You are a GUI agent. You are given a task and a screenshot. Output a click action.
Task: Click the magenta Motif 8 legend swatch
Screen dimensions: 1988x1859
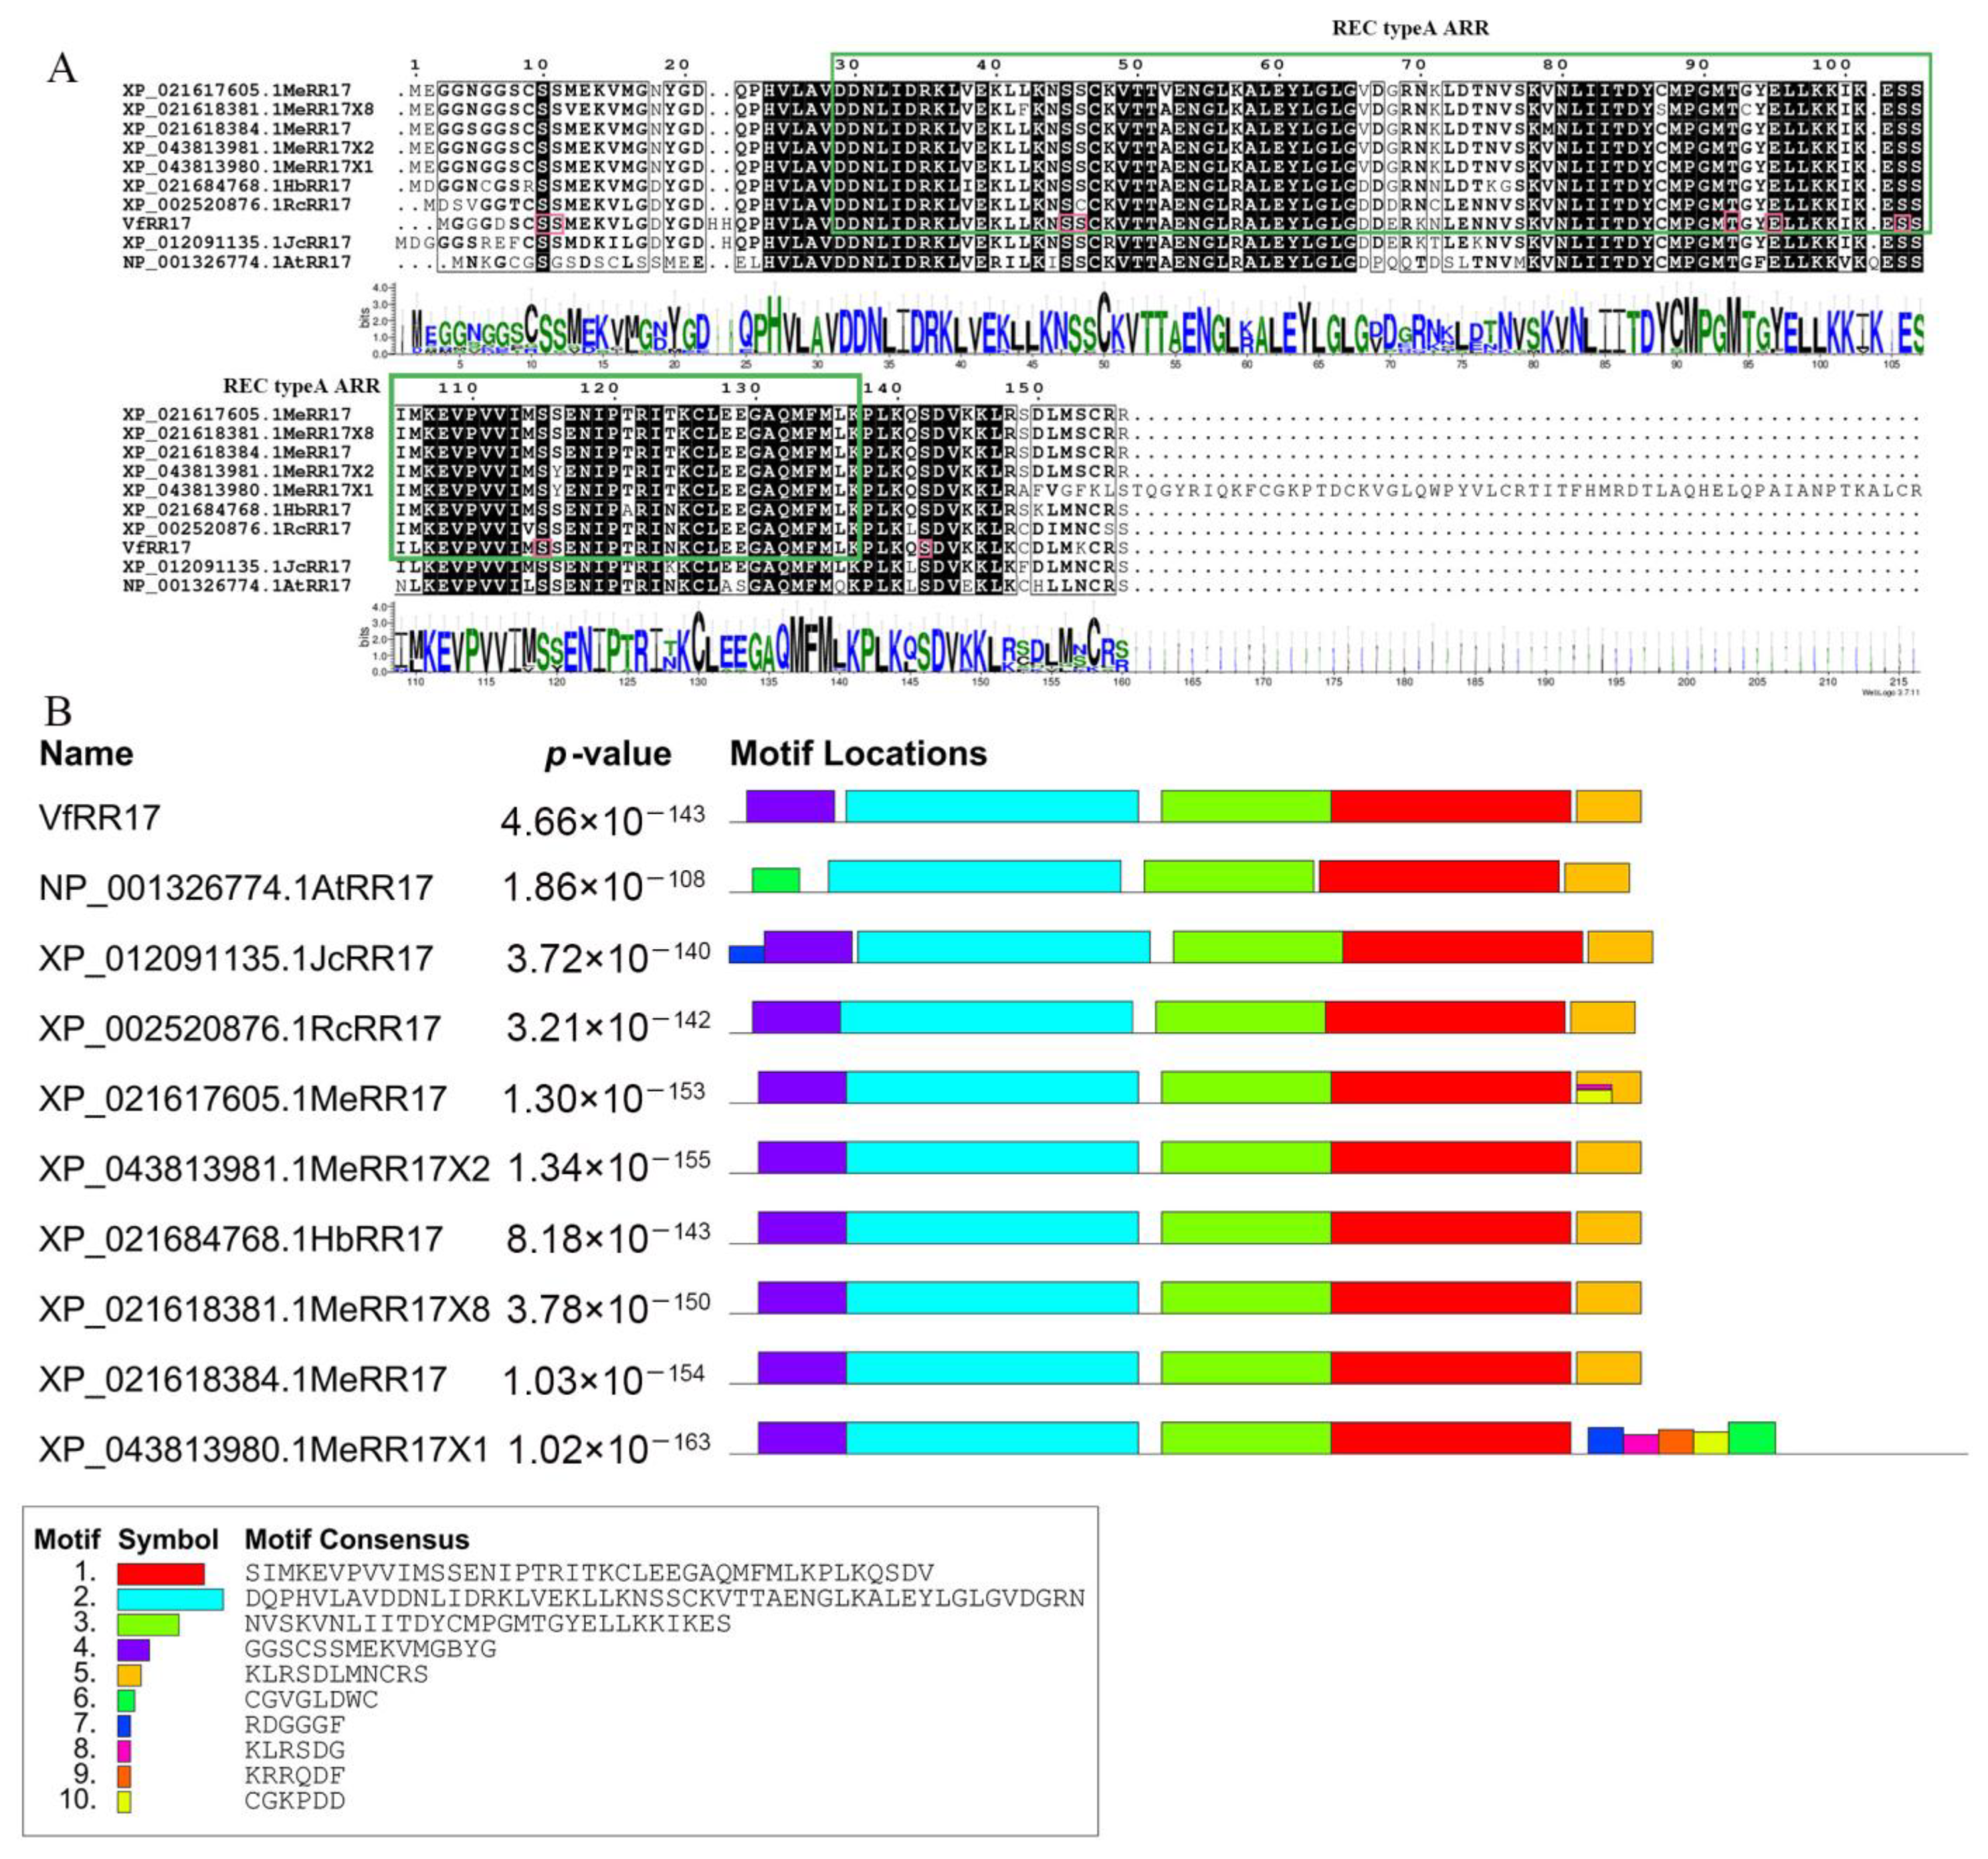point(124,1751)
